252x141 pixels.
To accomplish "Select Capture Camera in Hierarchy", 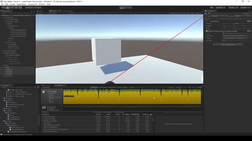I will click(10, 53).
